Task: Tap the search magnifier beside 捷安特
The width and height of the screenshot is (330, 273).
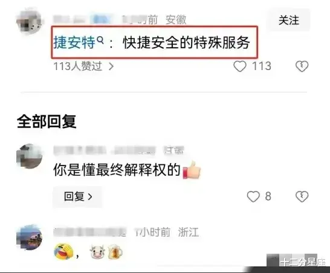Action: pos(101,40)
